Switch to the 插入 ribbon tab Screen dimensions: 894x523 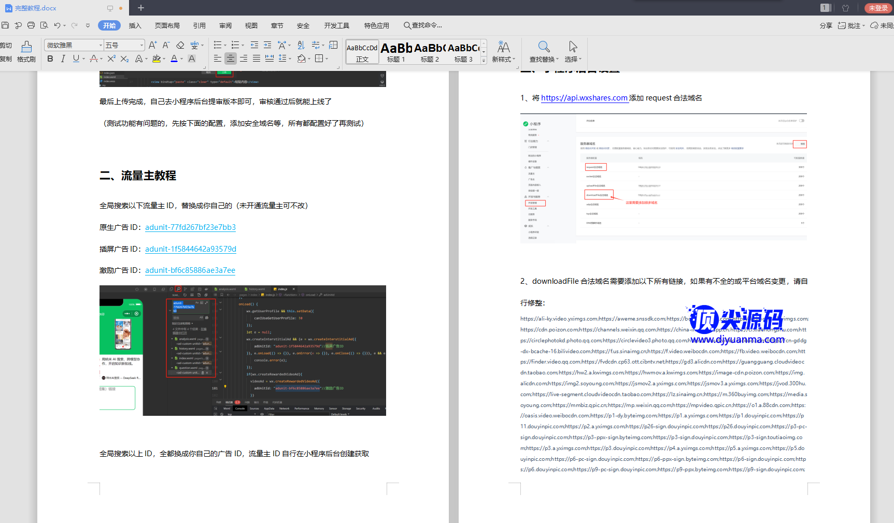(x=135, y=25)
